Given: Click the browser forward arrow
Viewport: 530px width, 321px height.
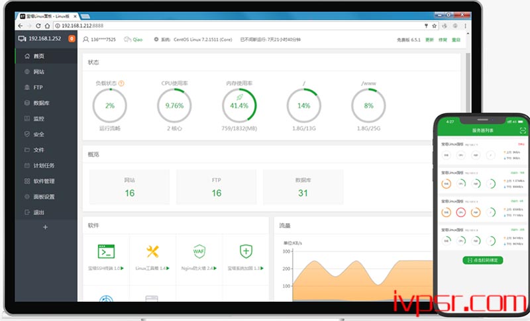Looking at the screenshot, I should (x=29, y=26).
